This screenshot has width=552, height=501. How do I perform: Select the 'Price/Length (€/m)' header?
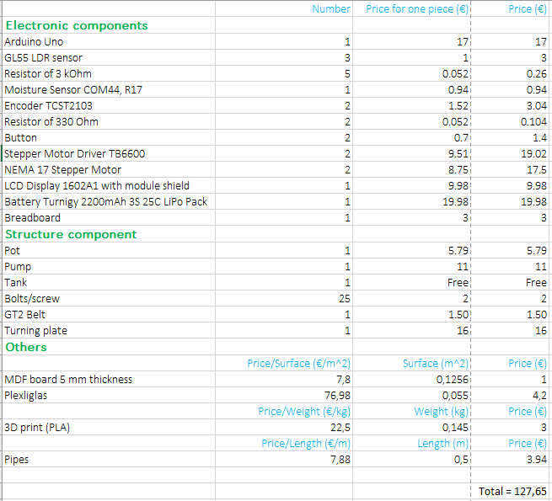click(284, 443)
